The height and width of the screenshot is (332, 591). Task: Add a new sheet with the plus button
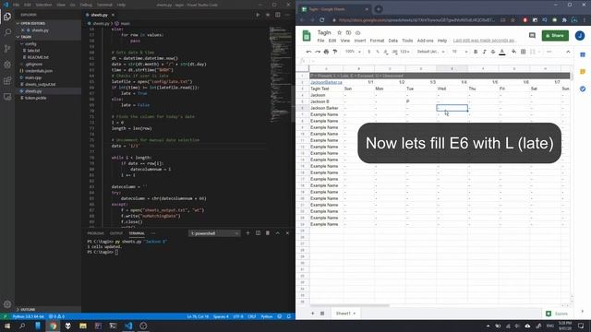point(312,314)
